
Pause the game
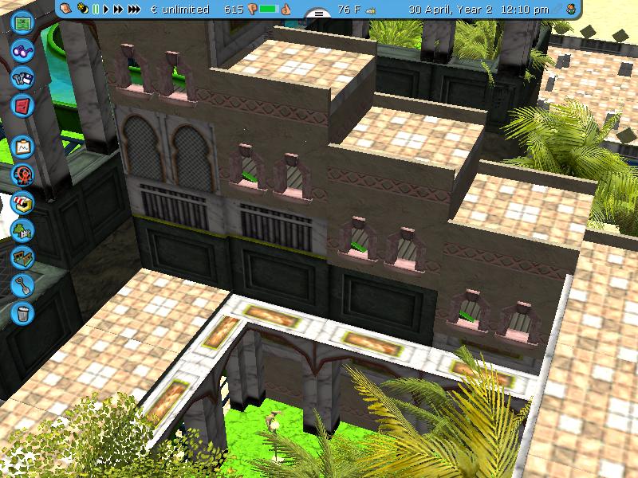pyautogui.click(x=96, y=9)
